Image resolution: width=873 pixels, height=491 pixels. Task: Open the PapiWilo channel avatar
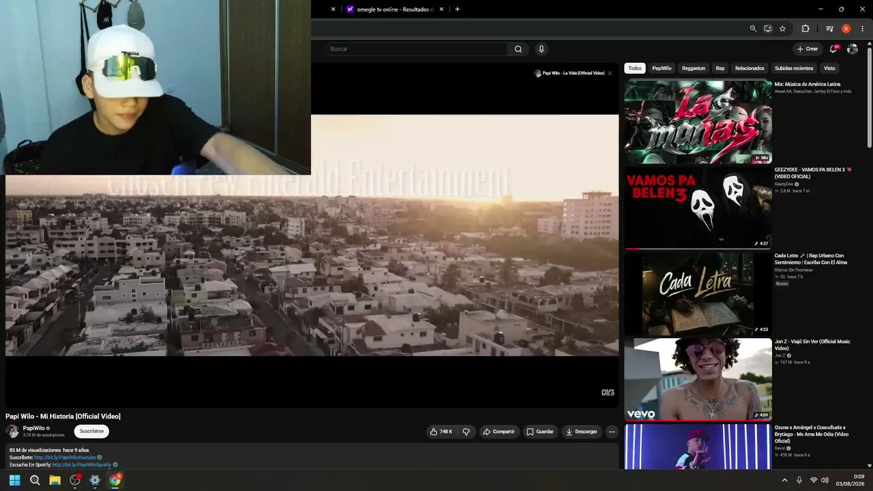point(12,431)
